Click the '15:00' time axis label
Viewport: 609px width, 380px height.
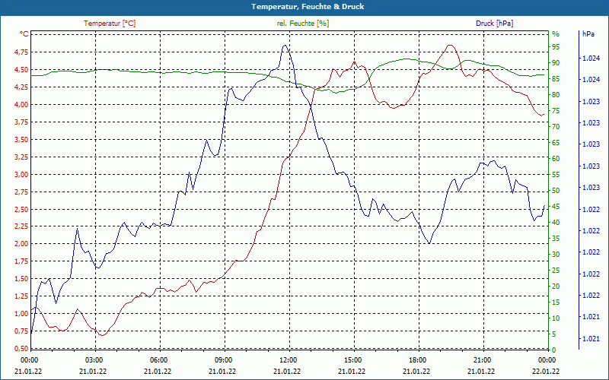point(352,359)
